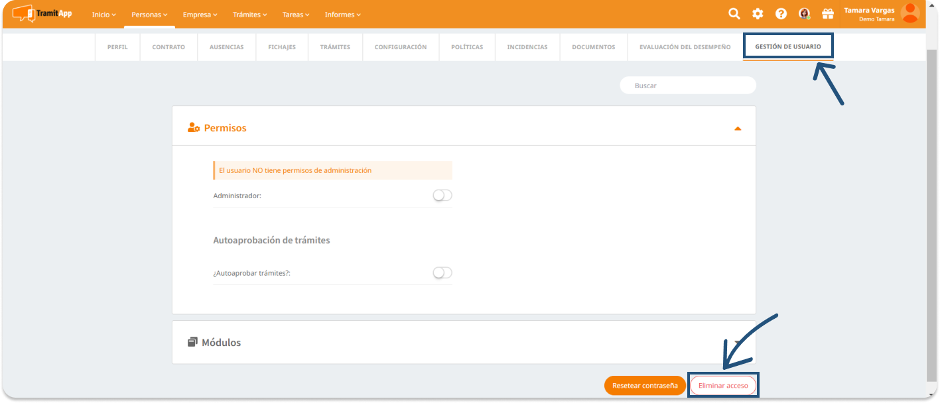The image size is (940, 403).
Task: Click the Buscar search field
Action: tap(687, 86)
